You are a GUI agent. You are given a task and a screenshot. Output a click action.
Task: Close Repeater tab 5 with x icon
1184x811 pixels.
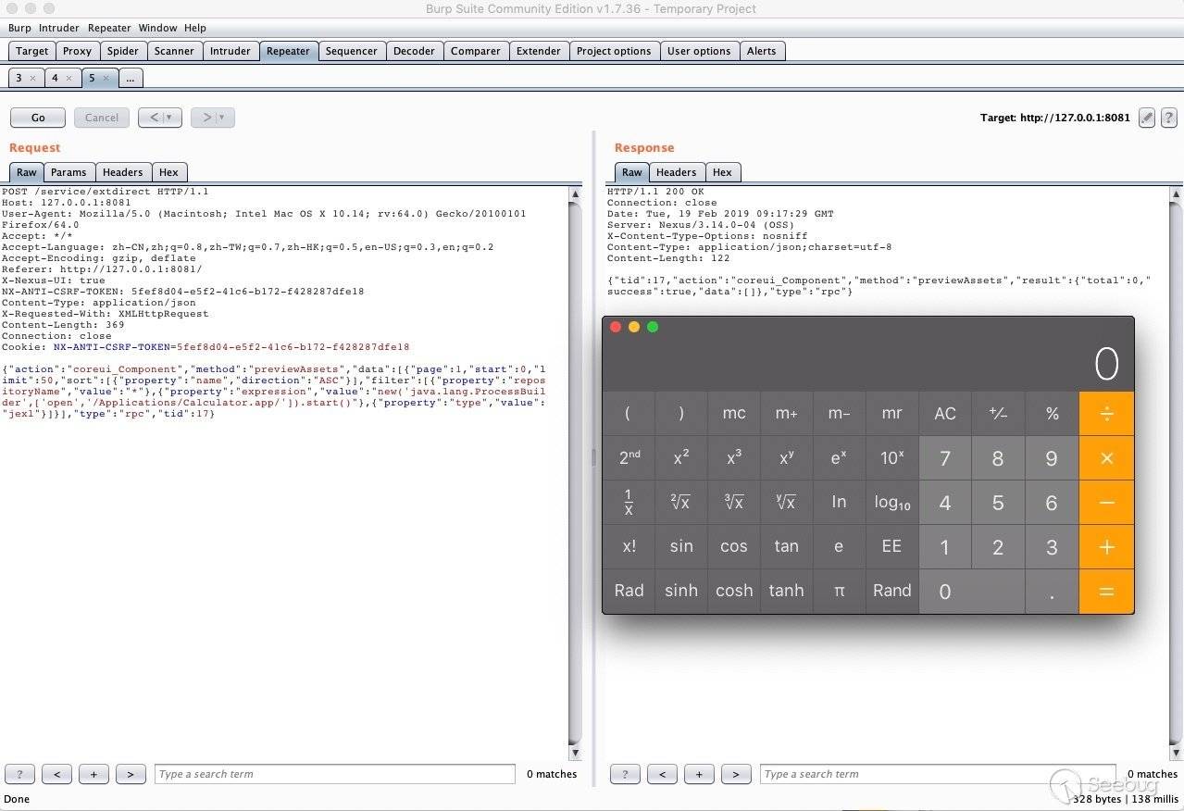click(x=106, y=79)
